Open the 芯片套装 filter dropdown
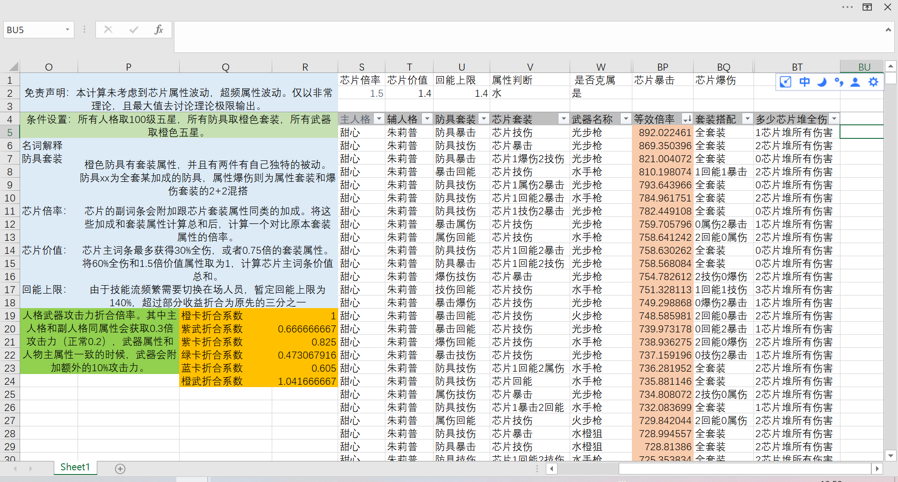 pos(564,119)
